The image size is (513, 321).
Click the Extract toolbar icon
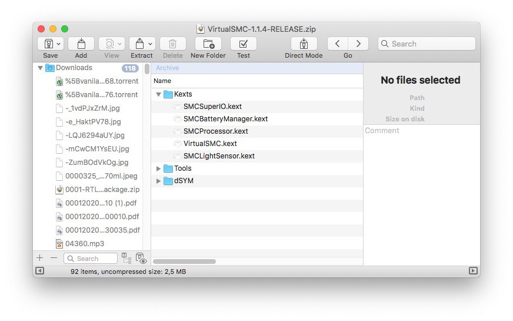(139, 44)
